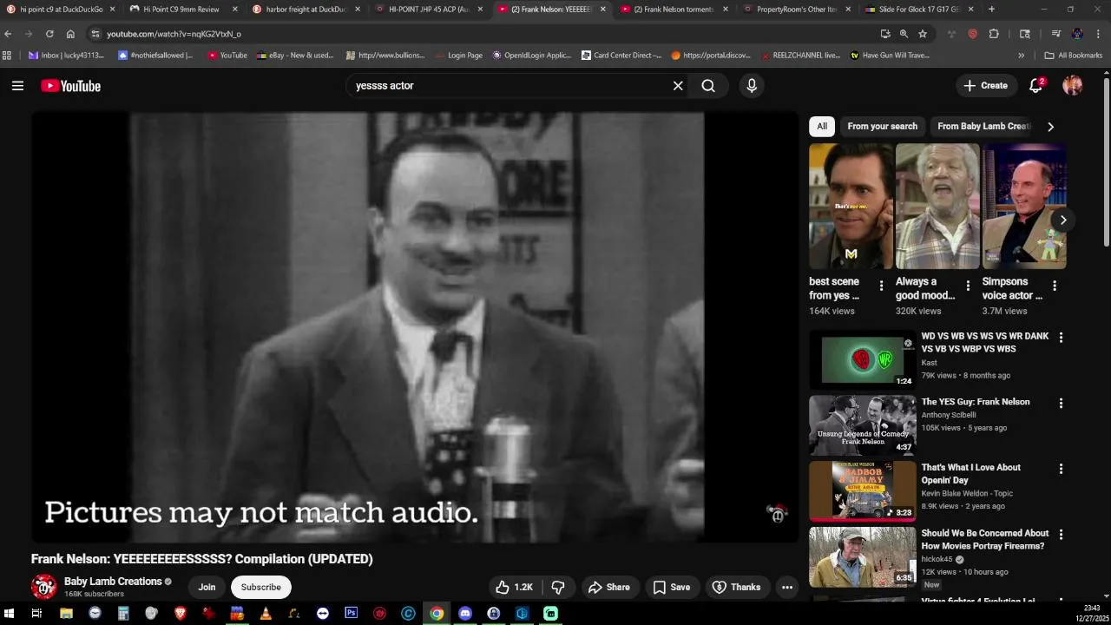Open Chrome home page button
The height and width of the screenshot is (625, 1111).
coord(70,34)
